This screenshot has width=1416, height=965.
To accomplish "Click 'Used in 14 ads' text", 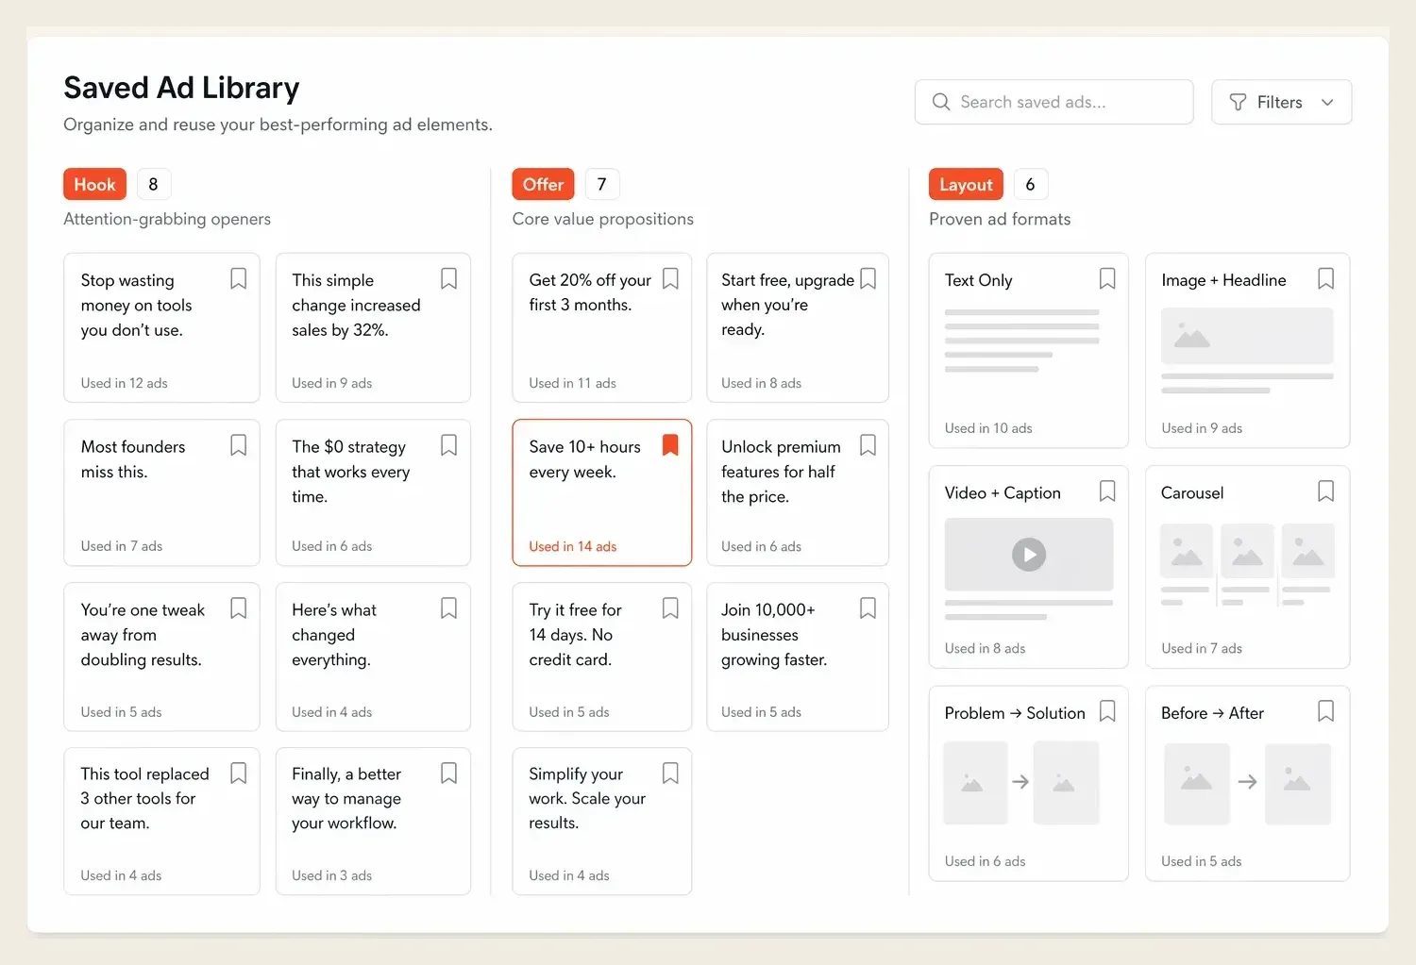I will [x=573, y=547].
